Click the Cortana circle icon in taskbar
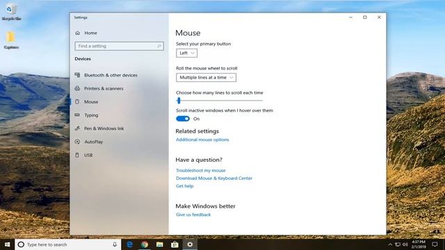This screenshot has height=250, width=445. [x=21, y=244]
